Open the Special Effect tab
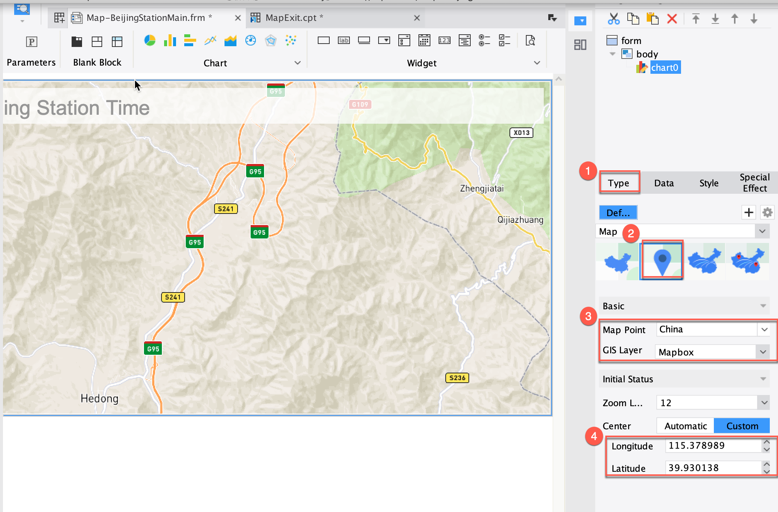Viewport: 778px width, 512px height. (x=755, y=183)
